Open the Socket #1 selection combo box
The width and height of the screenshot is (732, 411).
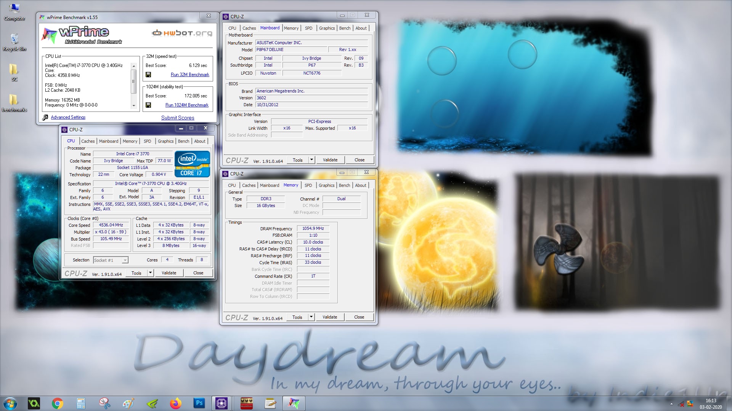[111, 260]
